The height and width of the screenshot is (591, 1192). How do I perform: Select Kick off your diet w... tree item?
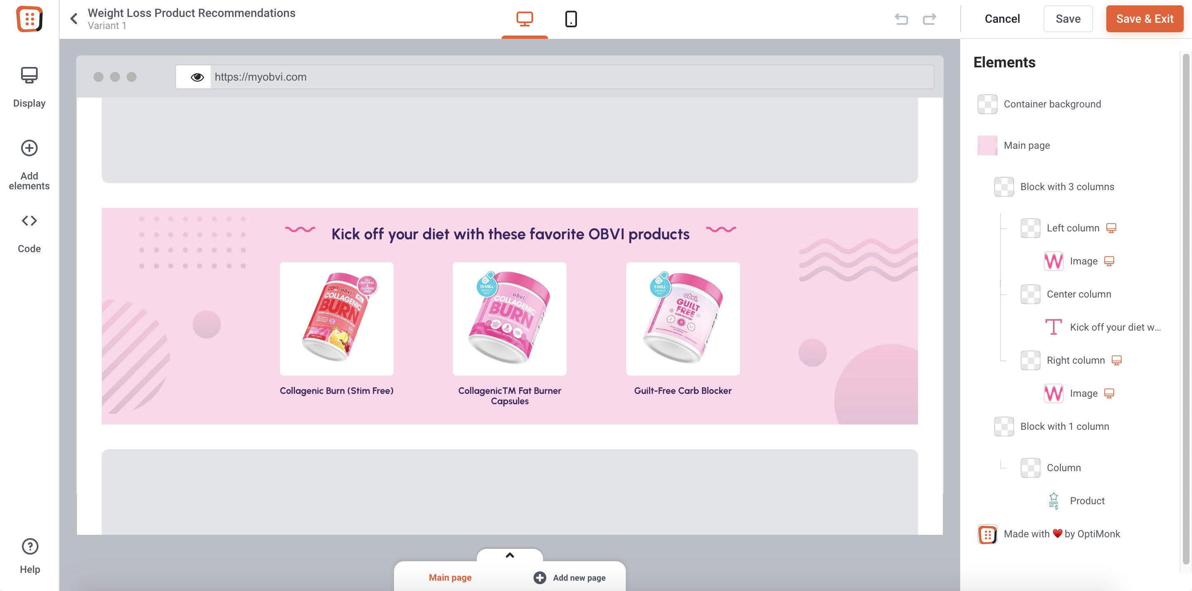(x=1115, y=327)
